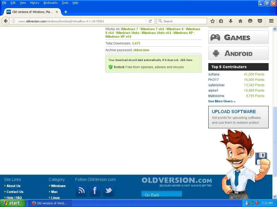This screenshot has height=207, width=277.
Task: Open the File menu
Action: [4, 3]
